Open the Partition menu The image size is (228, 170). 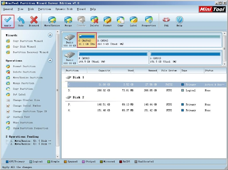pos(45,9)
